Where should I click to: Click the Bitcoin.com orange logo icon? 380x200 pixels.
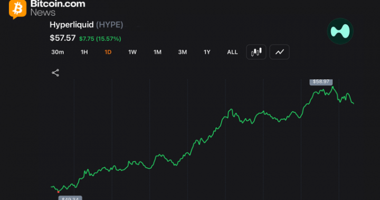pyautogui.click(x=18, y=9)
